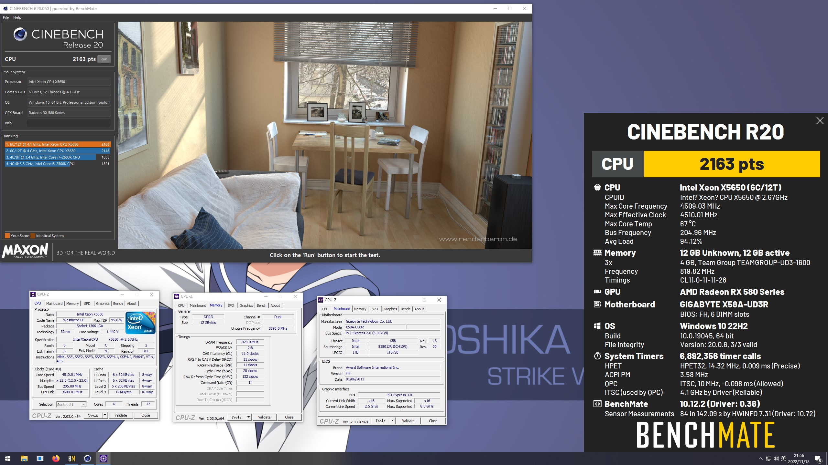
Task: Click the Processor field Intel Xeon CPU X5650
Action: point(69,82)
